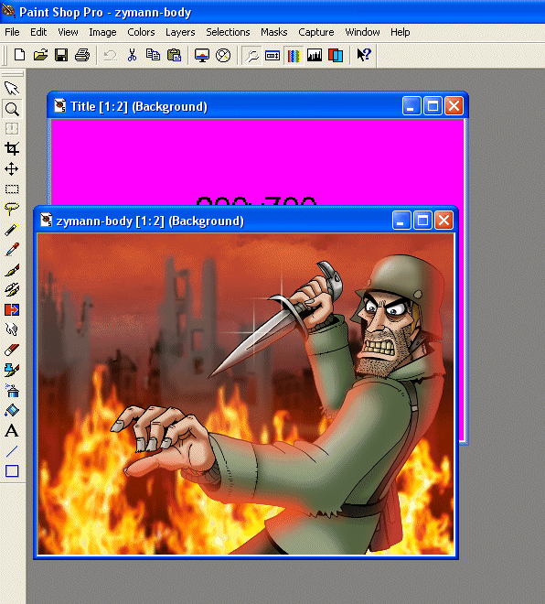This screenshot has width=545, height=604.
Task: Select the Eraser tool
Action: (x=12, y=350)
